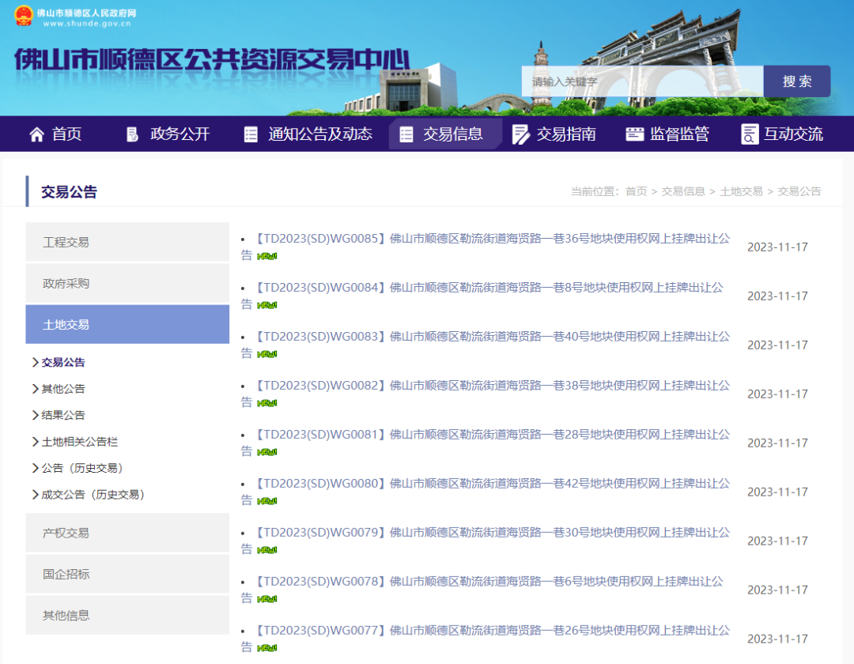Click the www.shunde.gov.cn URL text
Screen dimensions: 854x664
click(x=87, y=24)
